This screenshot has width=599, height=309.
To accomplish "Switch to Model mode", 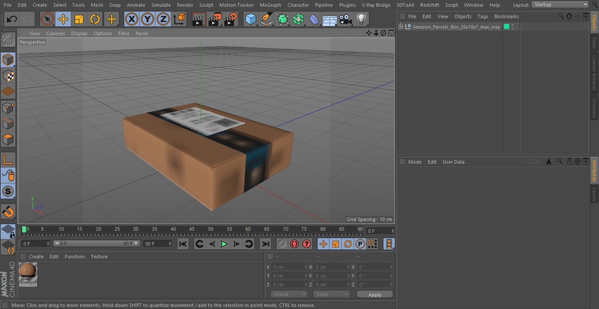I will (x=8, y=60).
